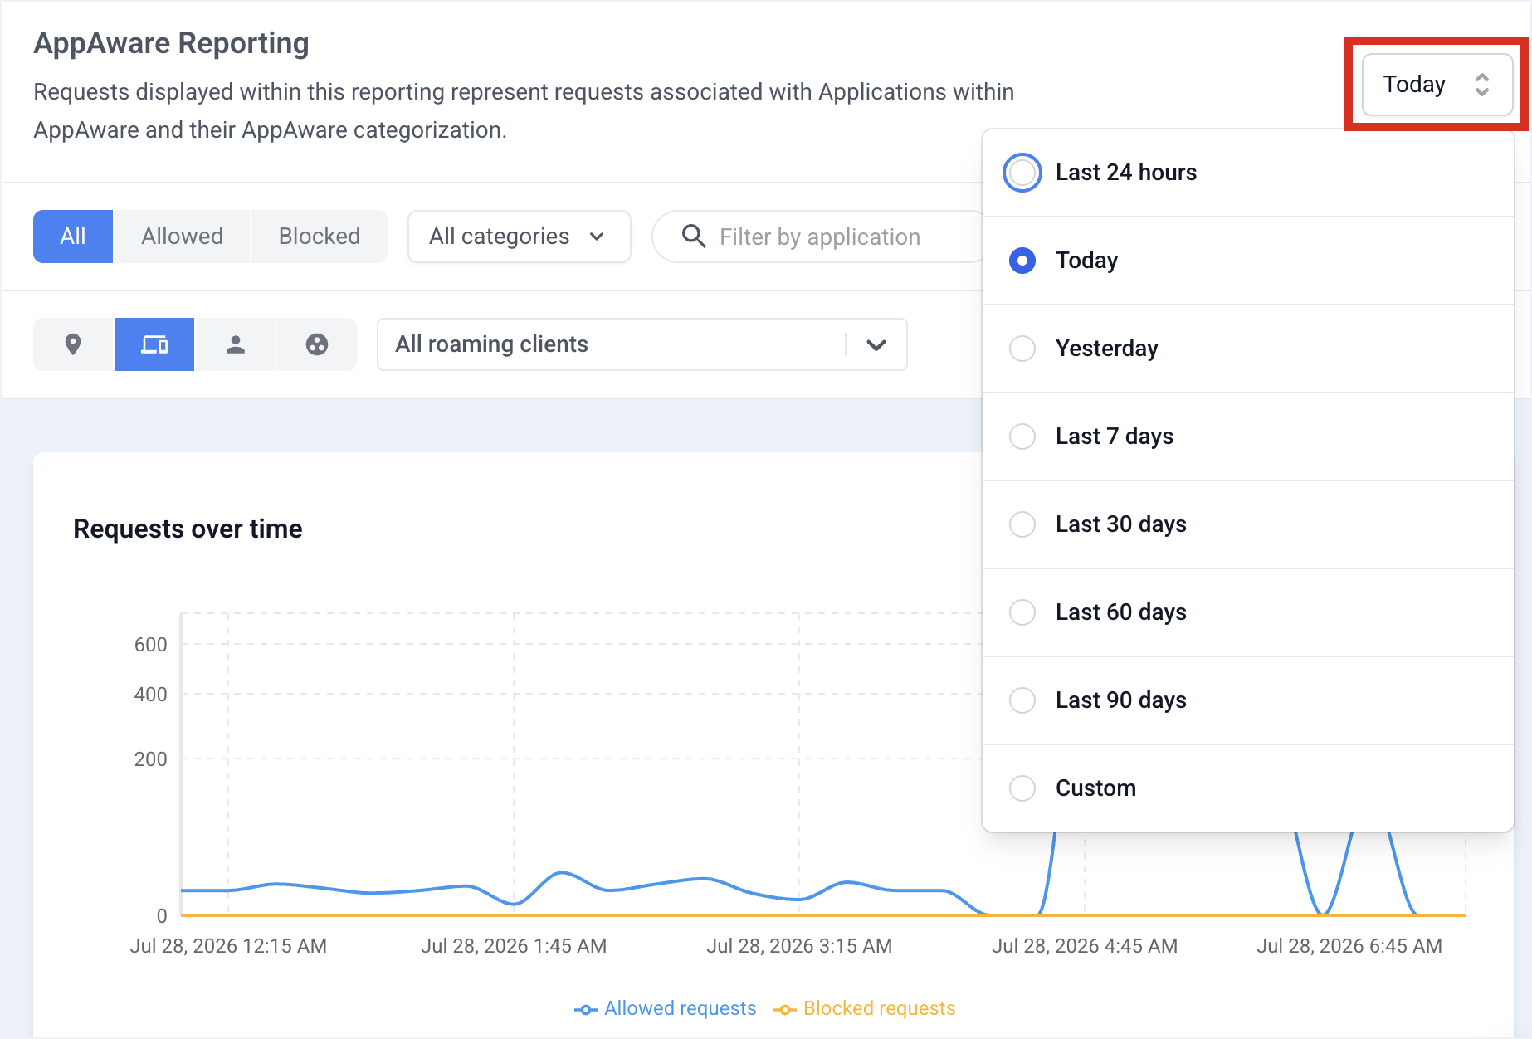Select the roaming clients devices icon
Screen dimensions: 1532x1039
154,344
